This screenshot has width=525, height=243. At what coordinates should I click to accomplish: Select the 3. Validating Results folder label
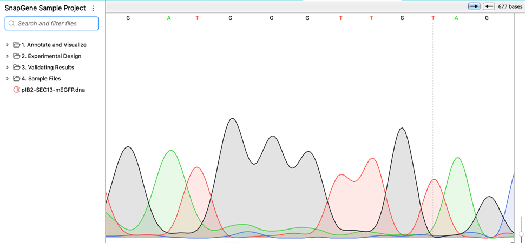48,67
